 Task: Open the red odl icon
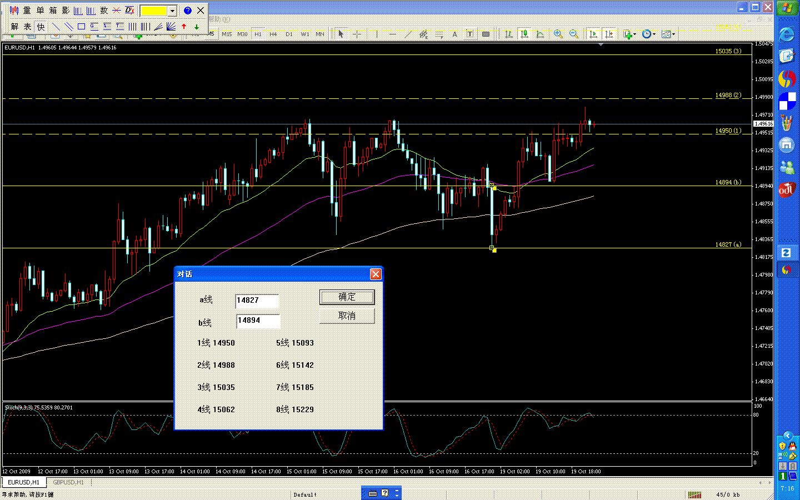[x=787, y=190]
